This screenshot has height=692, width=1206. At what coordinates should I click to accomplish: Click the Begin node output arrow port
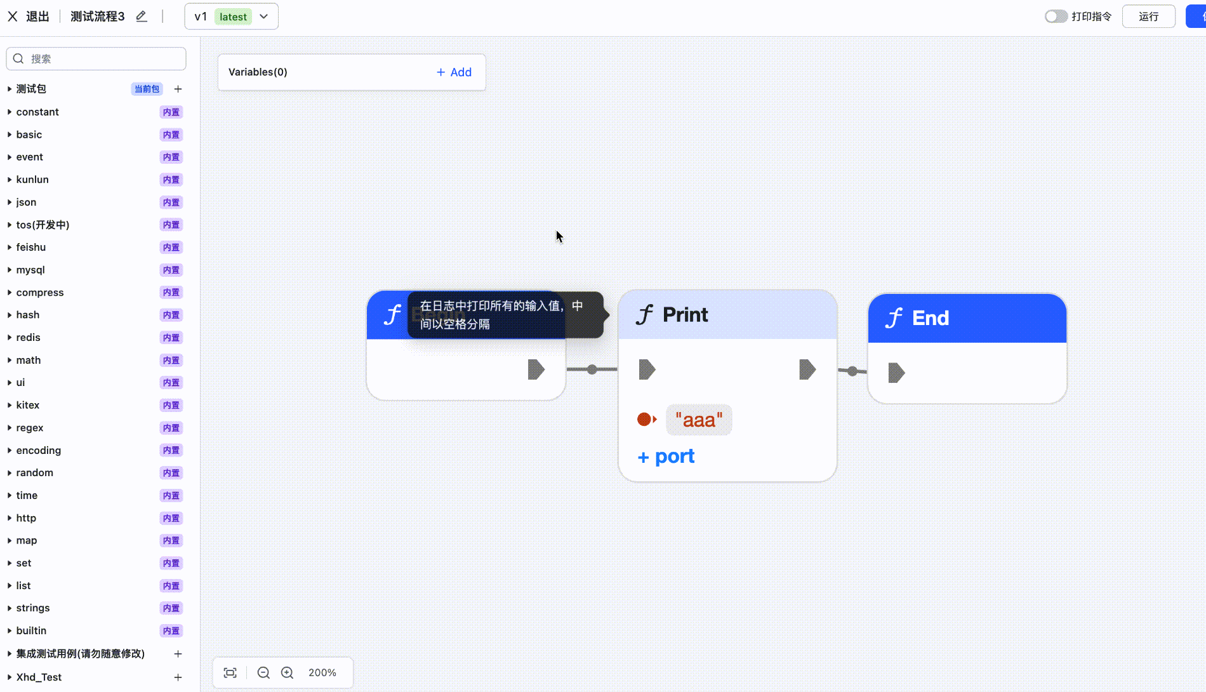[x=536, y=369]
